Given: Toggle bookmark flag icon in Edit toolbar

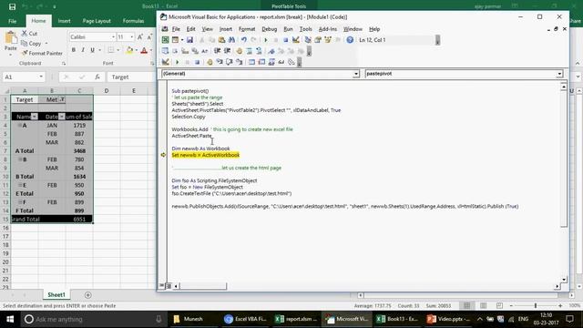Looking at the screenshot, I should 271,51.
